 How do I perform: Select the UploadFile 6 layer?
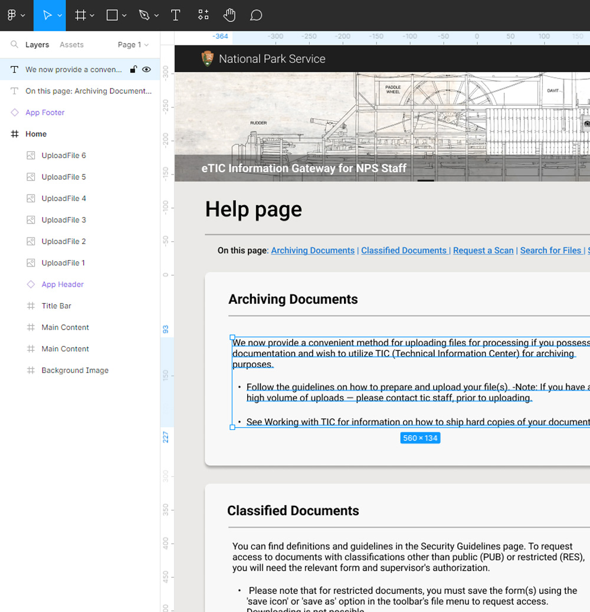tap(80, 155)
